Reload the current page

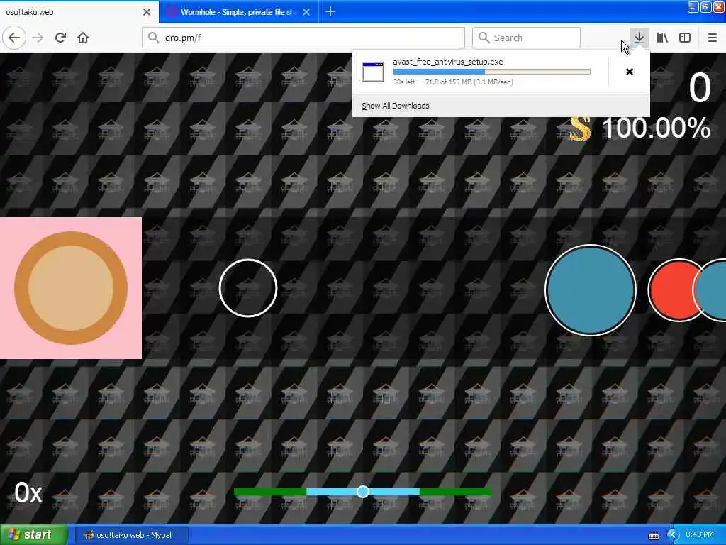click(x=60, y=38)
